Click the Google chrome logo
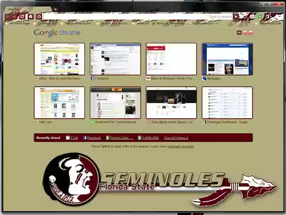286x215 pixels. (x=57, y=33)
